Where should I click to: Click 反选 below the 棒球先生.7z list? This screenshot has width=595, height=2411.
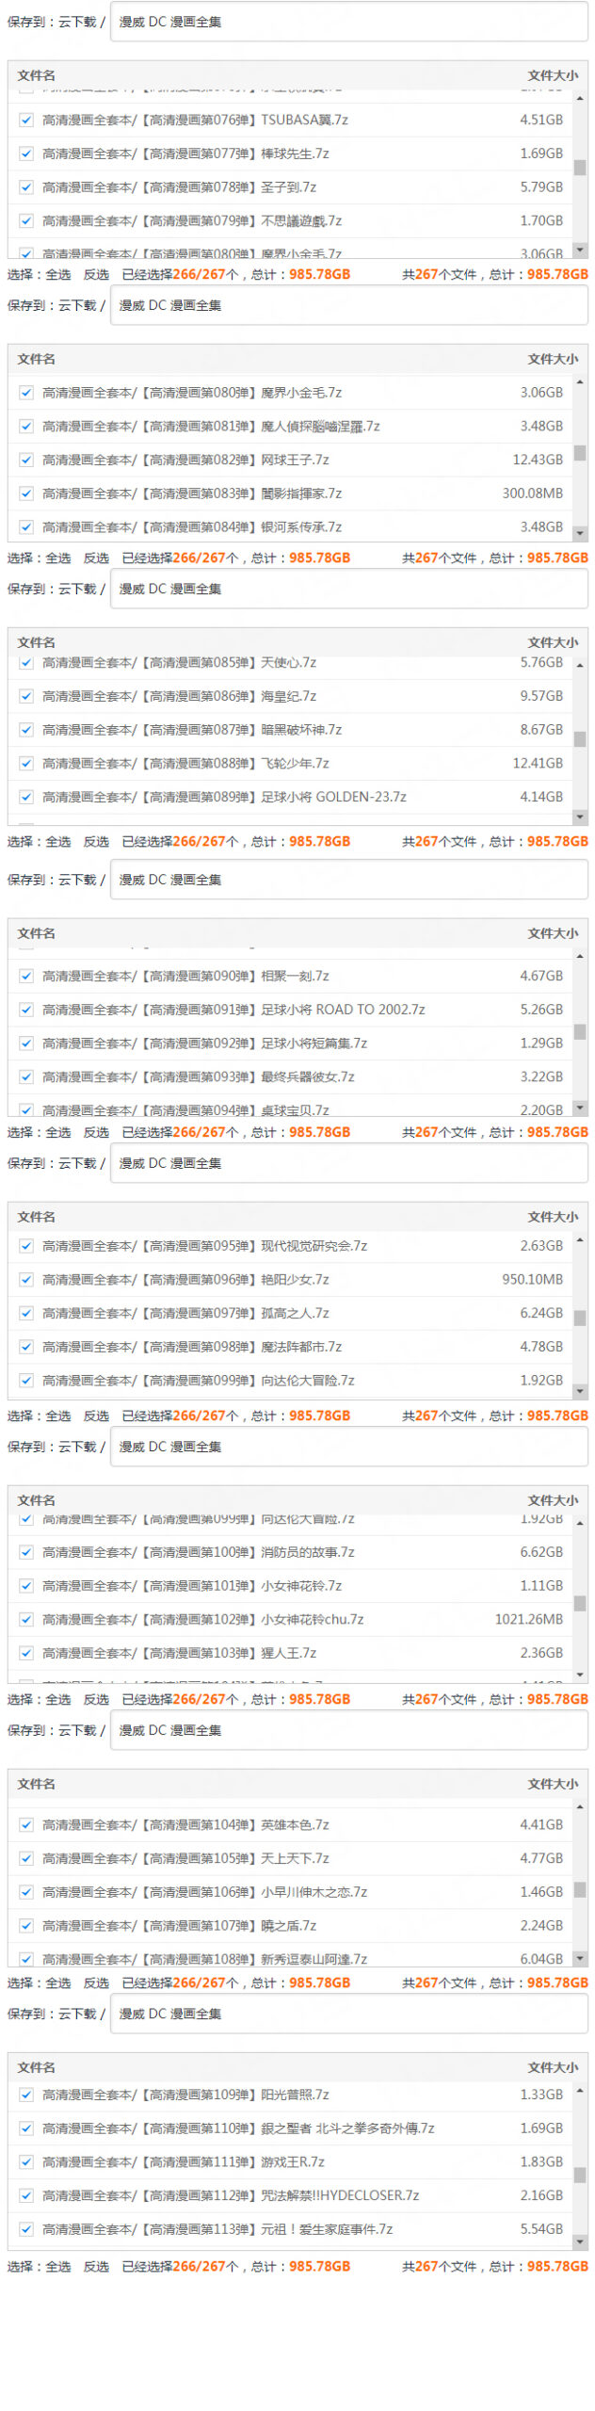[x=96, y=274]
